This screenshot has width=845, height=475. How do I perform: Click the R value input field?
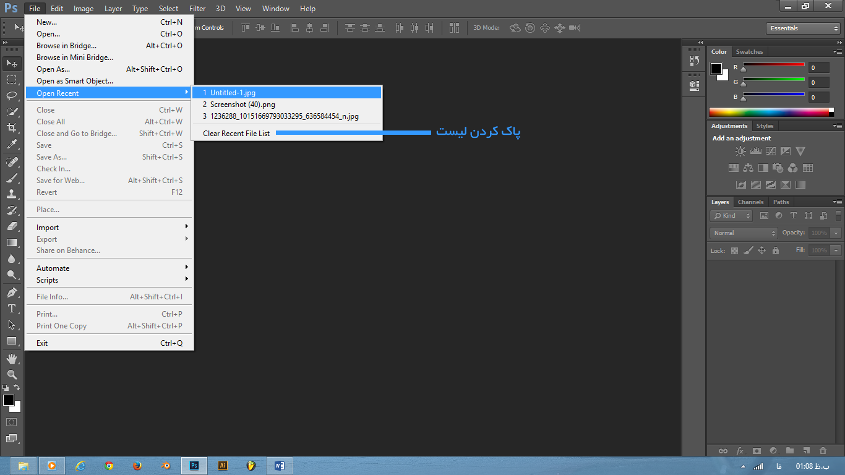pyautogui.click(x=818, y=68)
